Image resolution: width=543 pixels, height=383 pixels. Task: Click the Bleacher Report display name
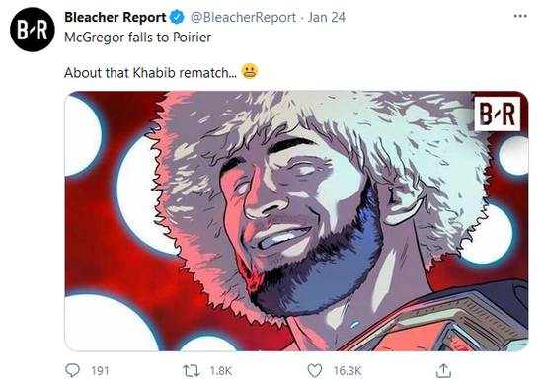[116, 17]
